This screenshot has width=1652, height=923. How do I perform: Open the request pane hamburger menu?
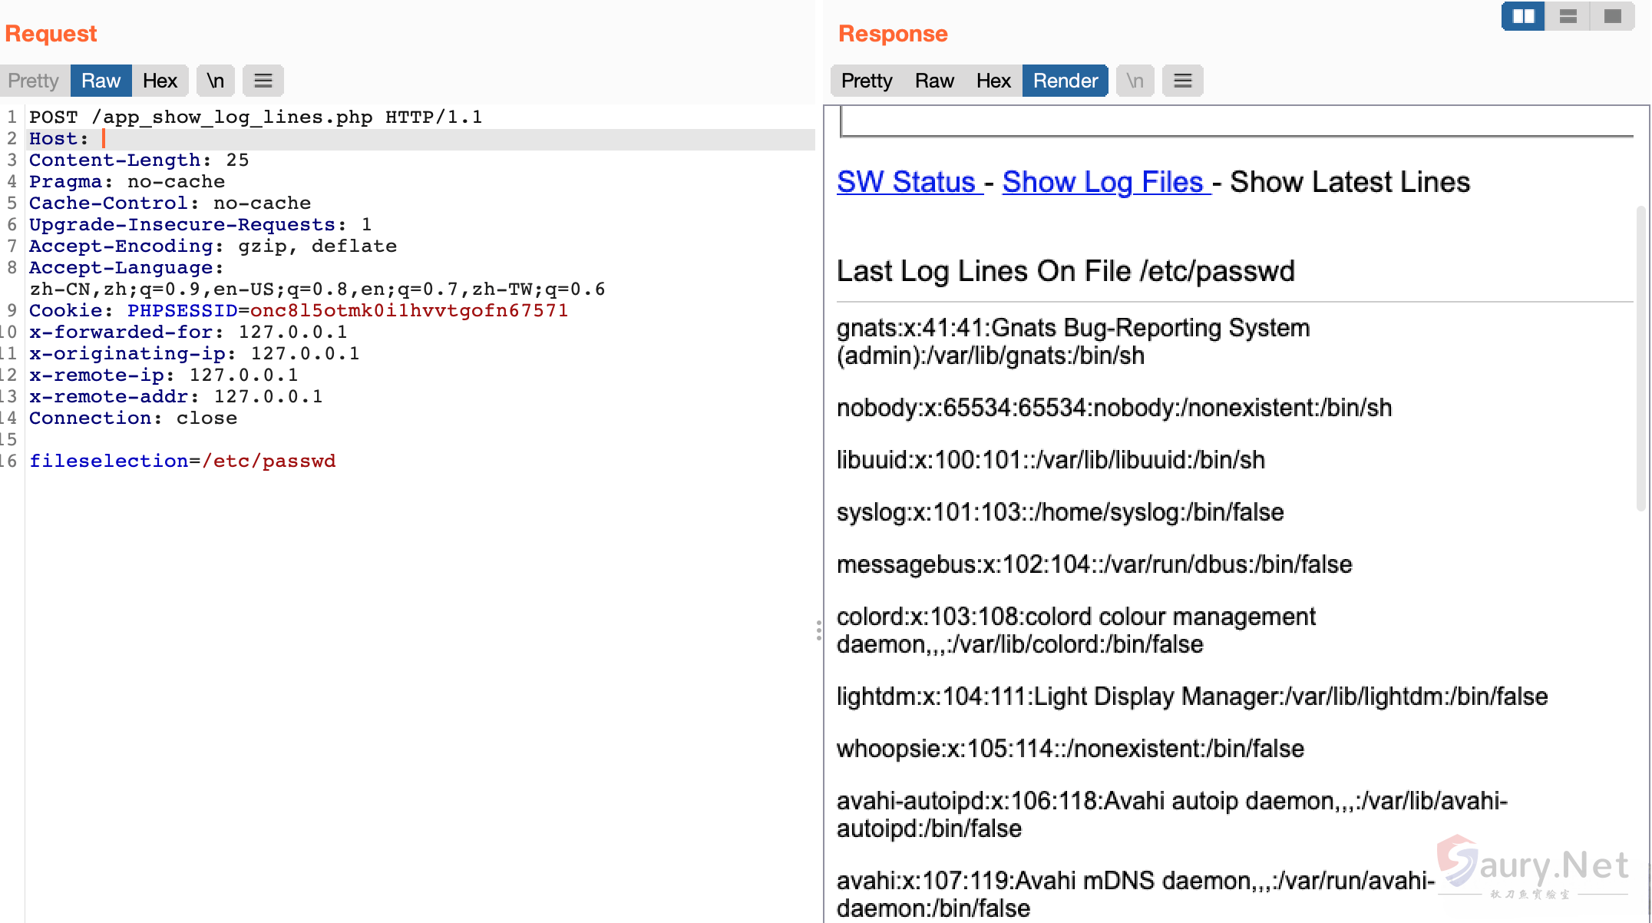click(263, 81)
